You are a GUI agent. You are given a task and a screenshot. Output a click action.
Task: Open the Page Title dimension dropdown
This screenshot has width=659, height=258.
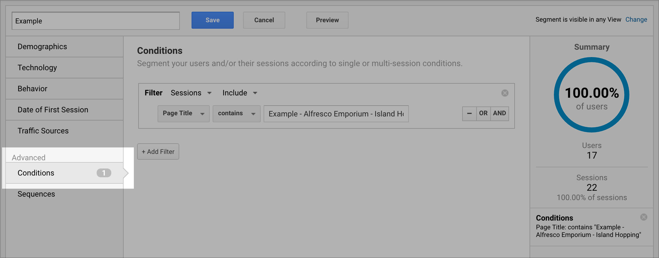coord(183,113)
